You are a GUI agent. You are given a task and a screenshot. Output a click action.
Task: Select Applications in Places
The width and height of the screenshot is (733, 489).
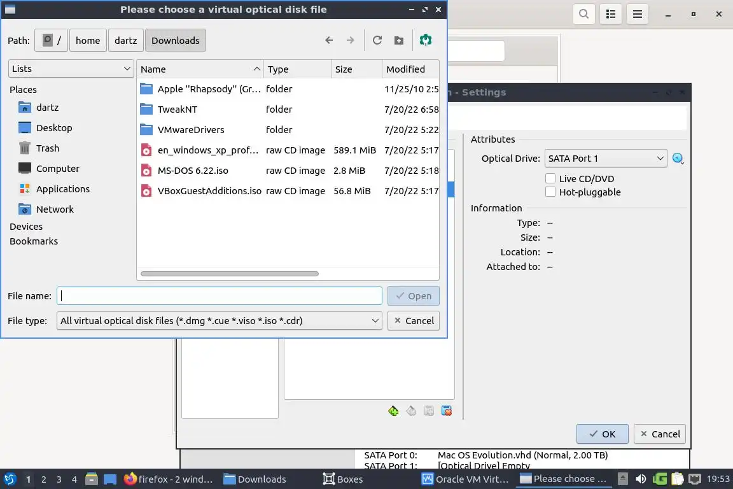point(54,189)
